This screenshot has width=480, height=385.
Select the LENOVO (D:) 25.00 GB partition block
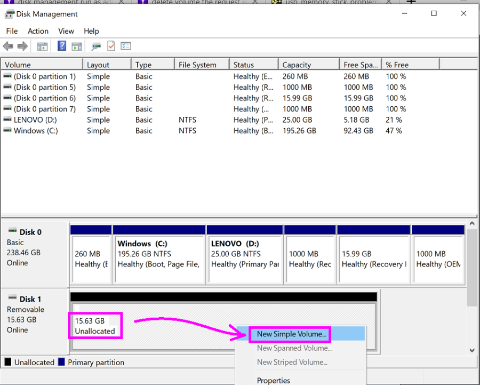click(245, 255)
